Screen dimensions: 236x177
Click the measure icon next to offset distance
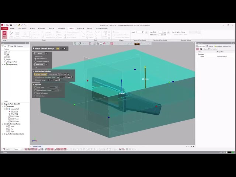[69, 77]
